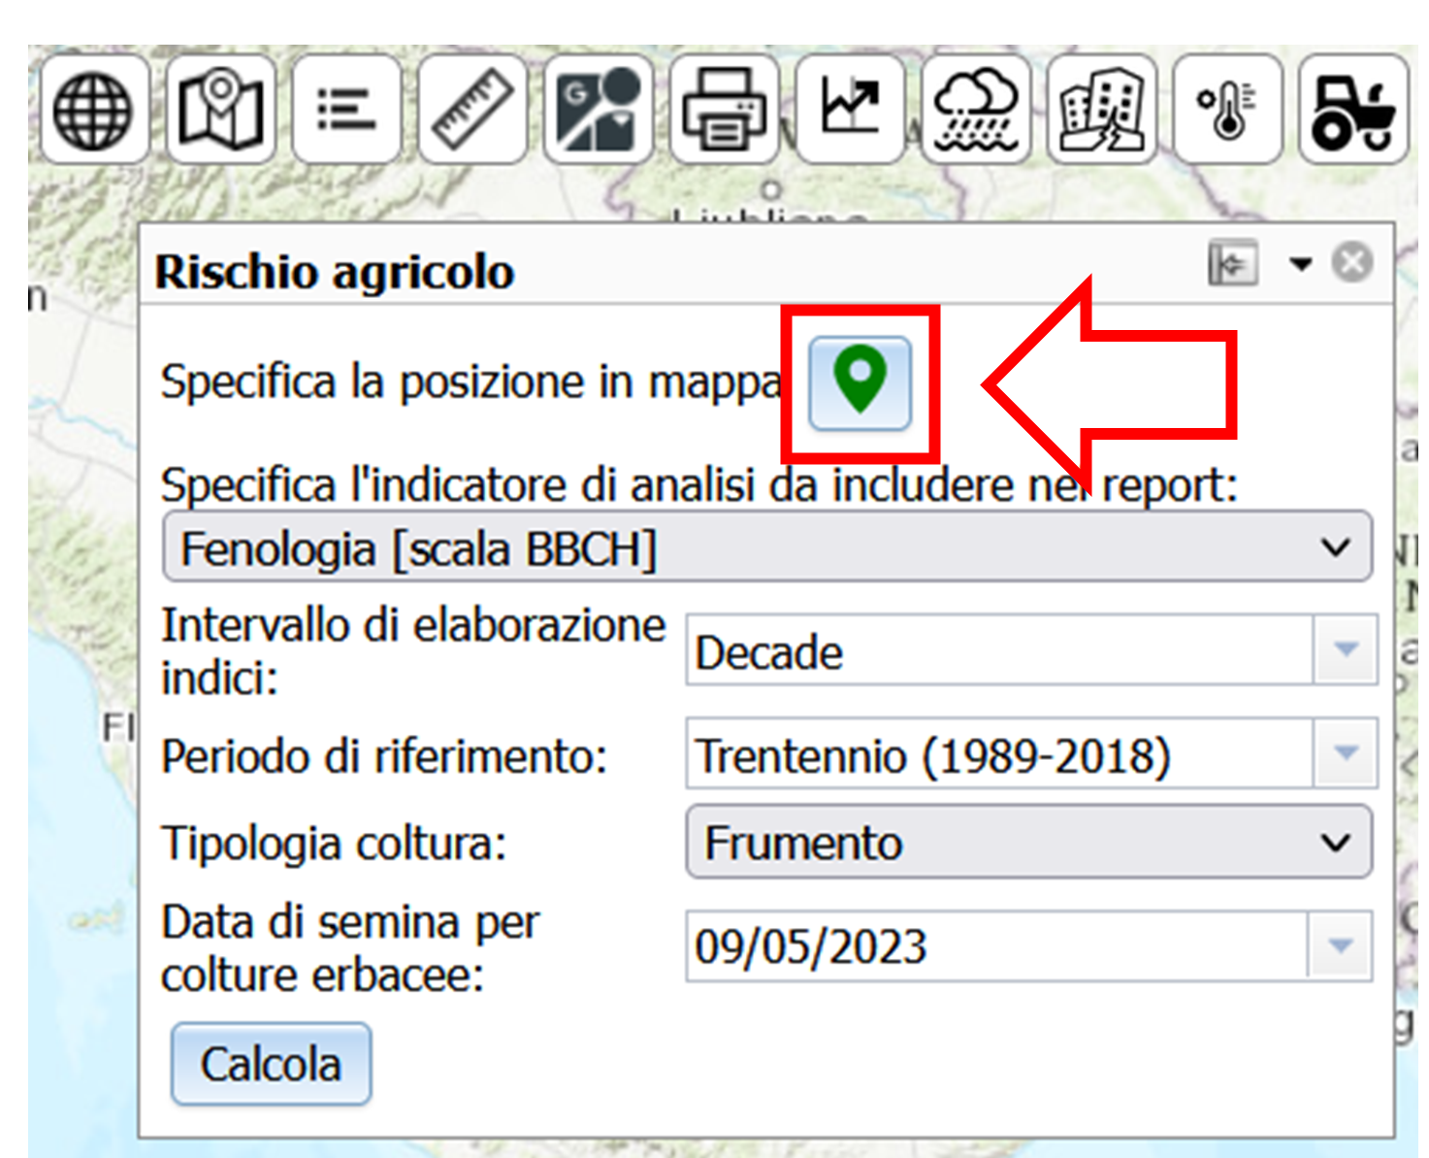
Task: Click the Trentennio (1989-2018) value field
Action: (x=999, y=753)
